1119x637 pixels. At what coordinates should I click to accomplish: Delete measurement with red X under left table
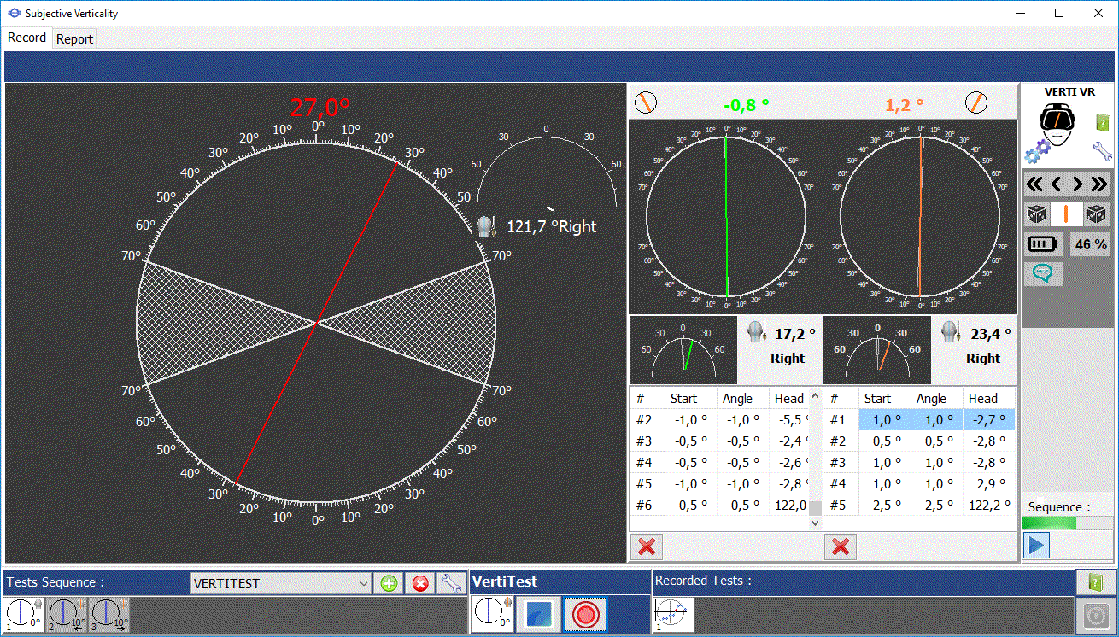click(647, 546)
